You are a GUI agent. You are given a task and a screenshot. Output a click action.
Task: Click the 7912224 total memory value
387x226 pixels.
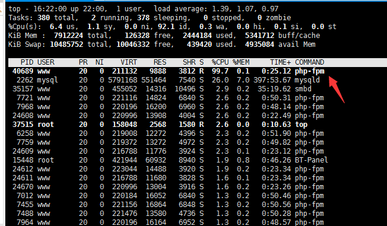[x=68, y=36]
